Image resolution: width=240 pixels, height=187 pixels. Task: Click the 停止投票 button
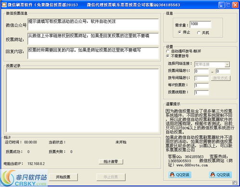[111, 177]
